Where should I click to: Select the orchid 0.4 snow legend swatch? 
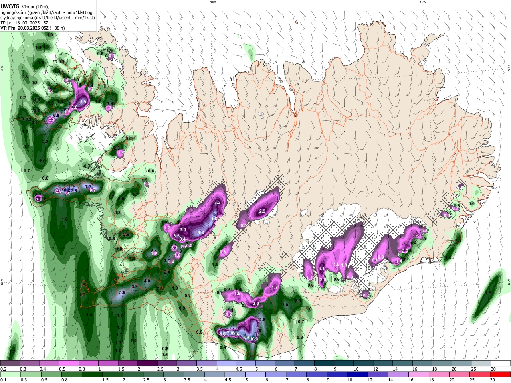click(x=49, y=363)
